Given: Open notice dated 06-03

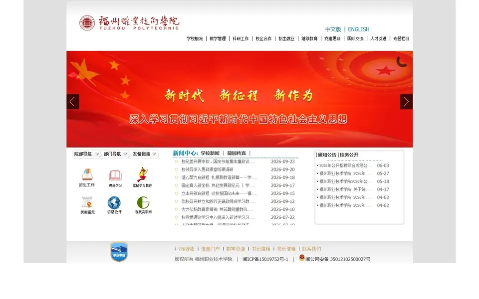Looking at the screenshot, I should (x=346, y=165).
